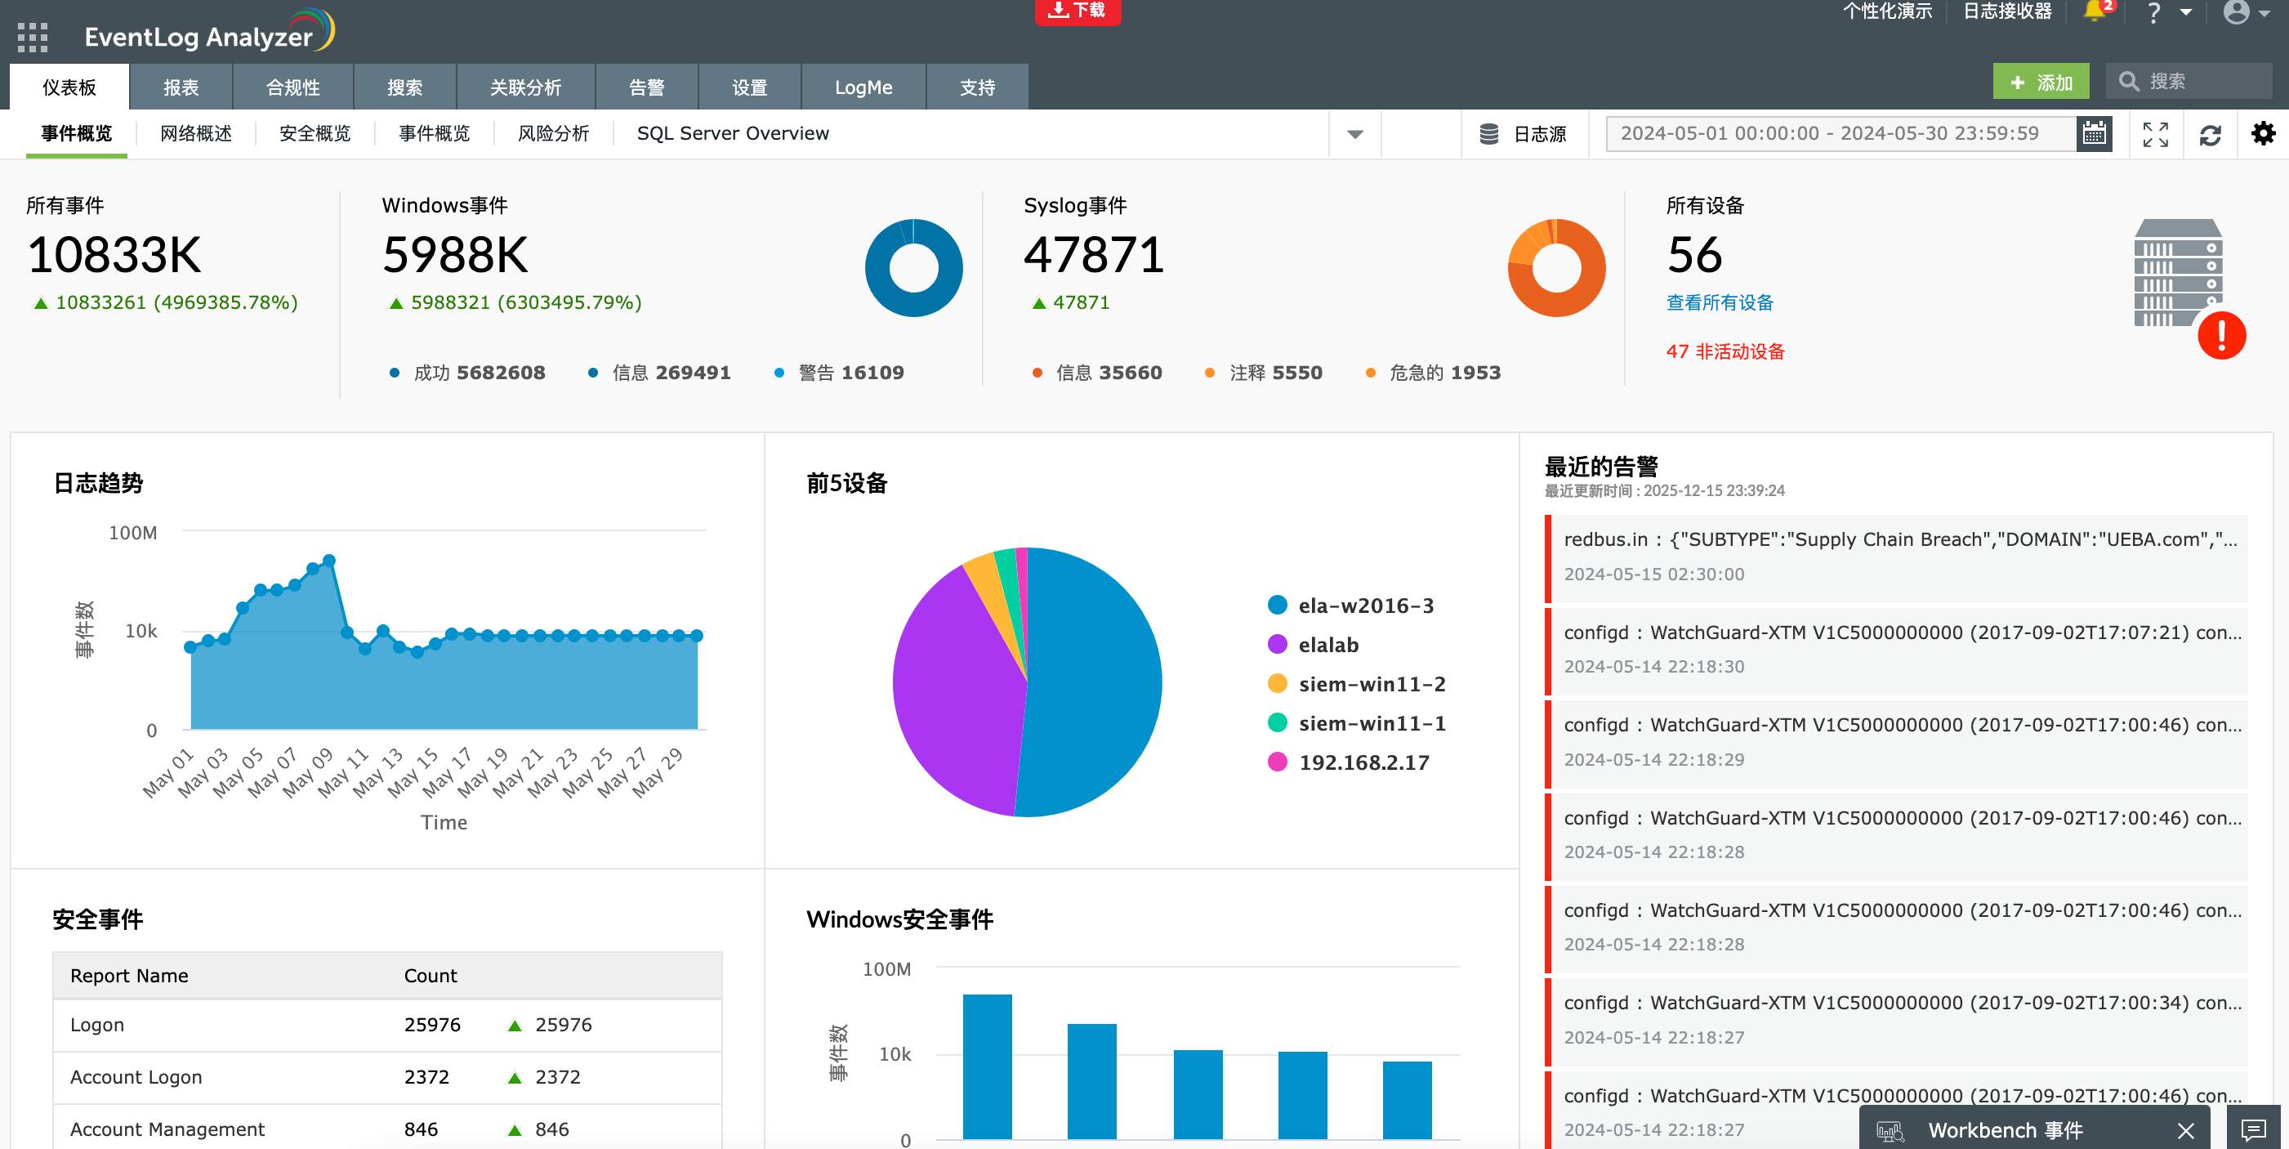Screen dimensions: 2289x1149
Task: Open the search magnifier in top bar
Action: [x=2130, y=81]
